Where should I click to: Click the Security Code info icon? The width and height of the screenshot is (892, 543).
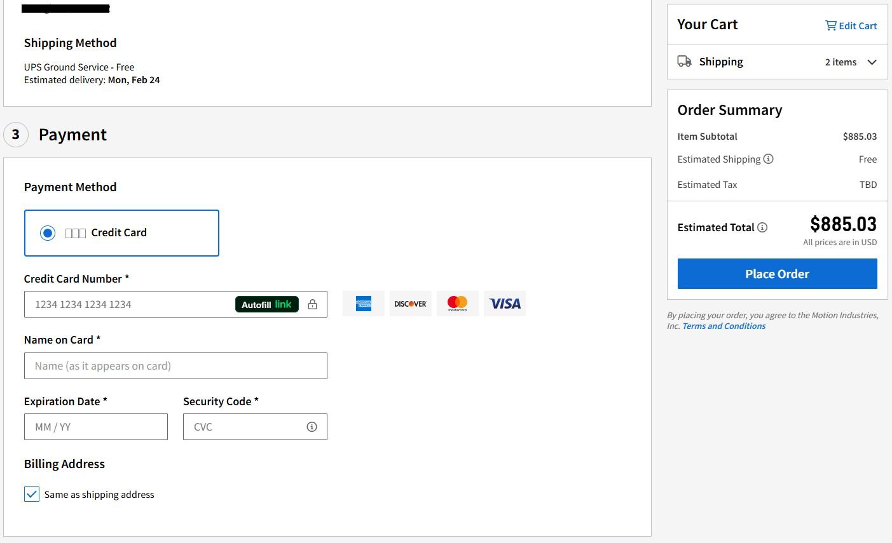pyautogui.click(x=312, y=427)
